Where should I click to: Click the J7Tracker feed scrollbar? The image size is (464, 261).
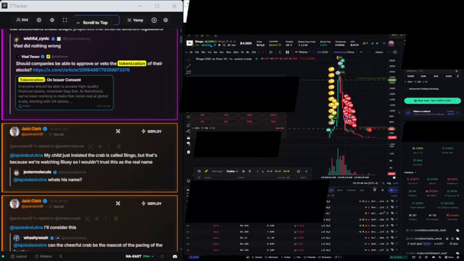click(x=181, y=40)
